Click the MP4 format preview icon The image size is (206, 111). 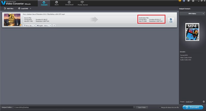coord(192,32)
